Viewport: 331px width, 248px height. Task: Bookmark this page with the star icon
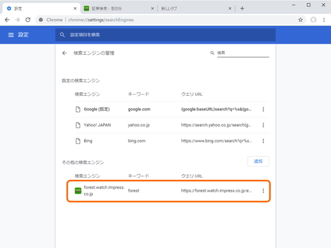[x=301, y=20]
